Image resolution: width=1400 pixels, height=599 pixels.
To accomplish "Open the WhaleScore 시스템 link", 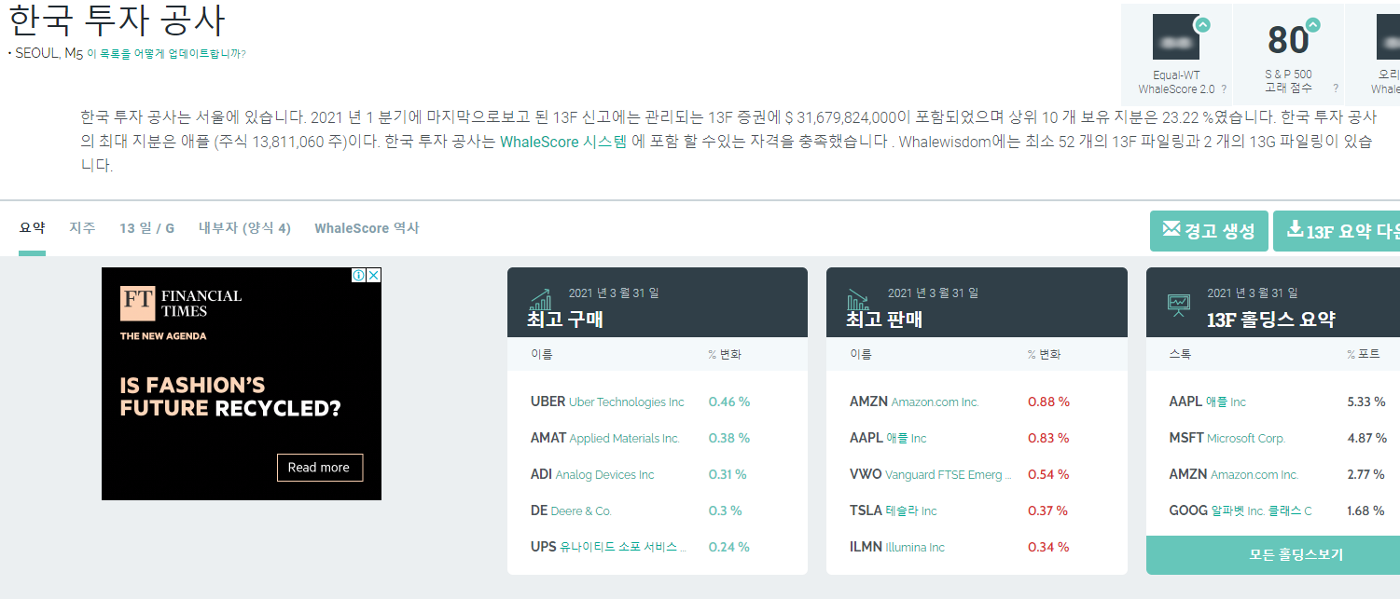I will coord(563,143).
